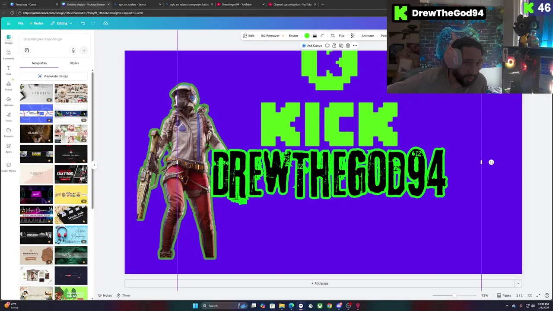Open the Projects sidebar panel
The height and width of the screenshot is (311, 553).
(x=9, y=133)
